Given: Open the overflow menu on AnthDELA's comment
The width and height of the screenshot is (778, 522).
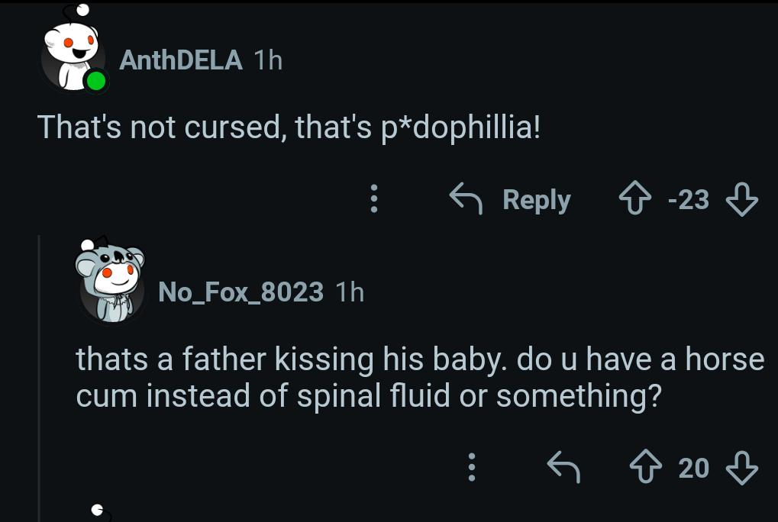Looking at the screenshot, I should [x=373, y=199].
